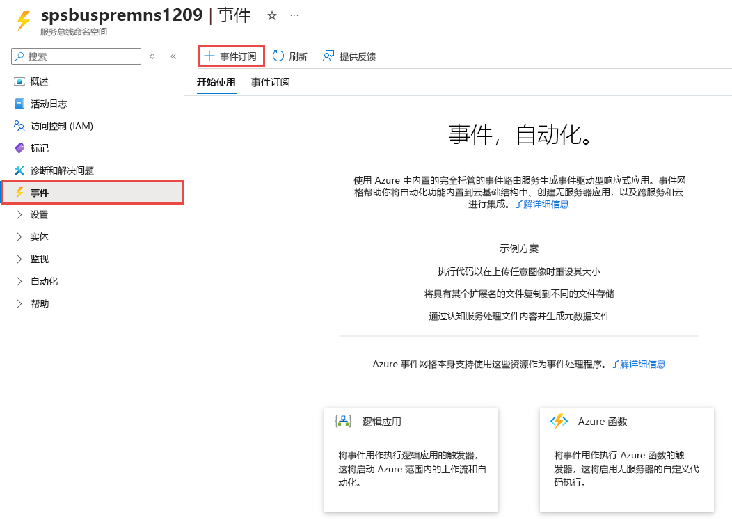This screenshot has width=732, height=519.
Task: Focus the 搜索 input field
Action: coord(76,56)
